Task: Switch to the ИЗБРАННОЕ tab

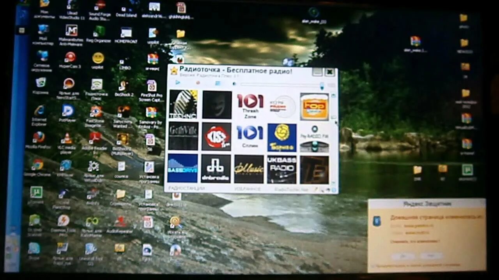Action: [x=248, y=189]
